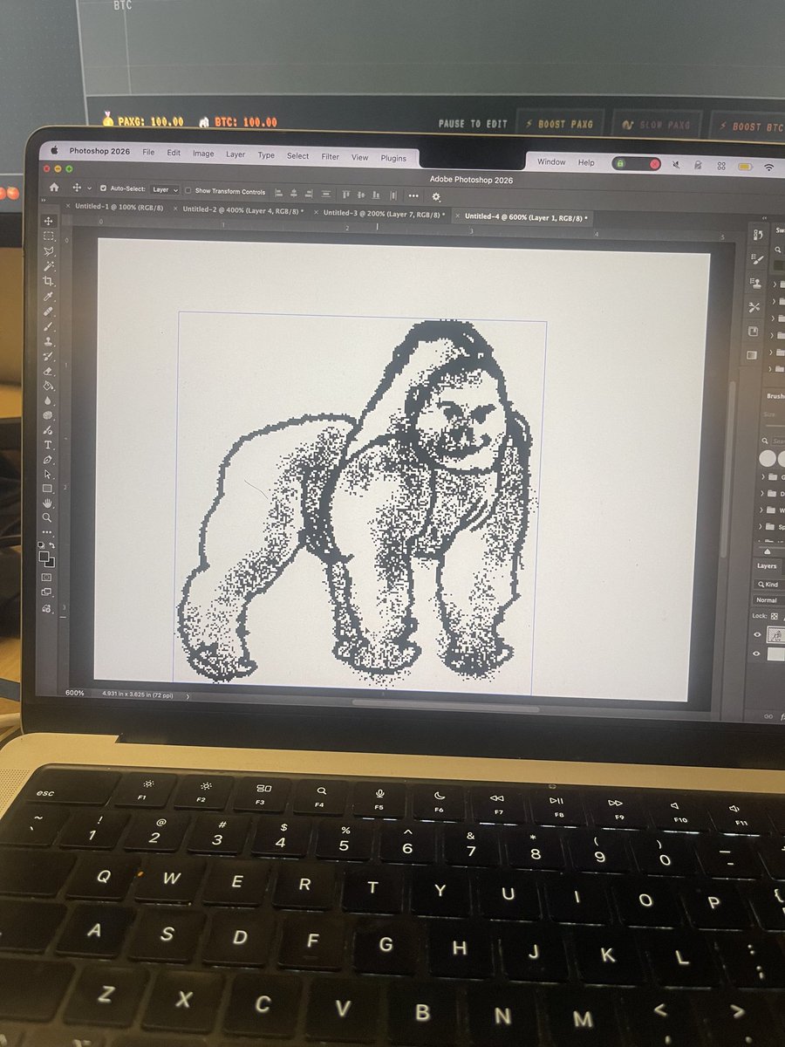Hide the top layer using its eye icon

(757, 634)
